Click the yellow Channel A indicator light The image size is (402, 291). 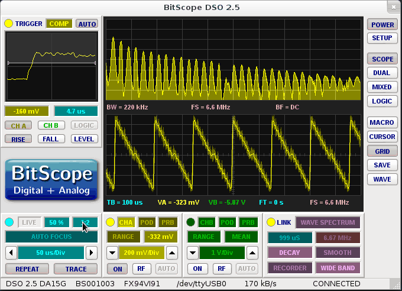pyautogui.click(x=109, y=222)
